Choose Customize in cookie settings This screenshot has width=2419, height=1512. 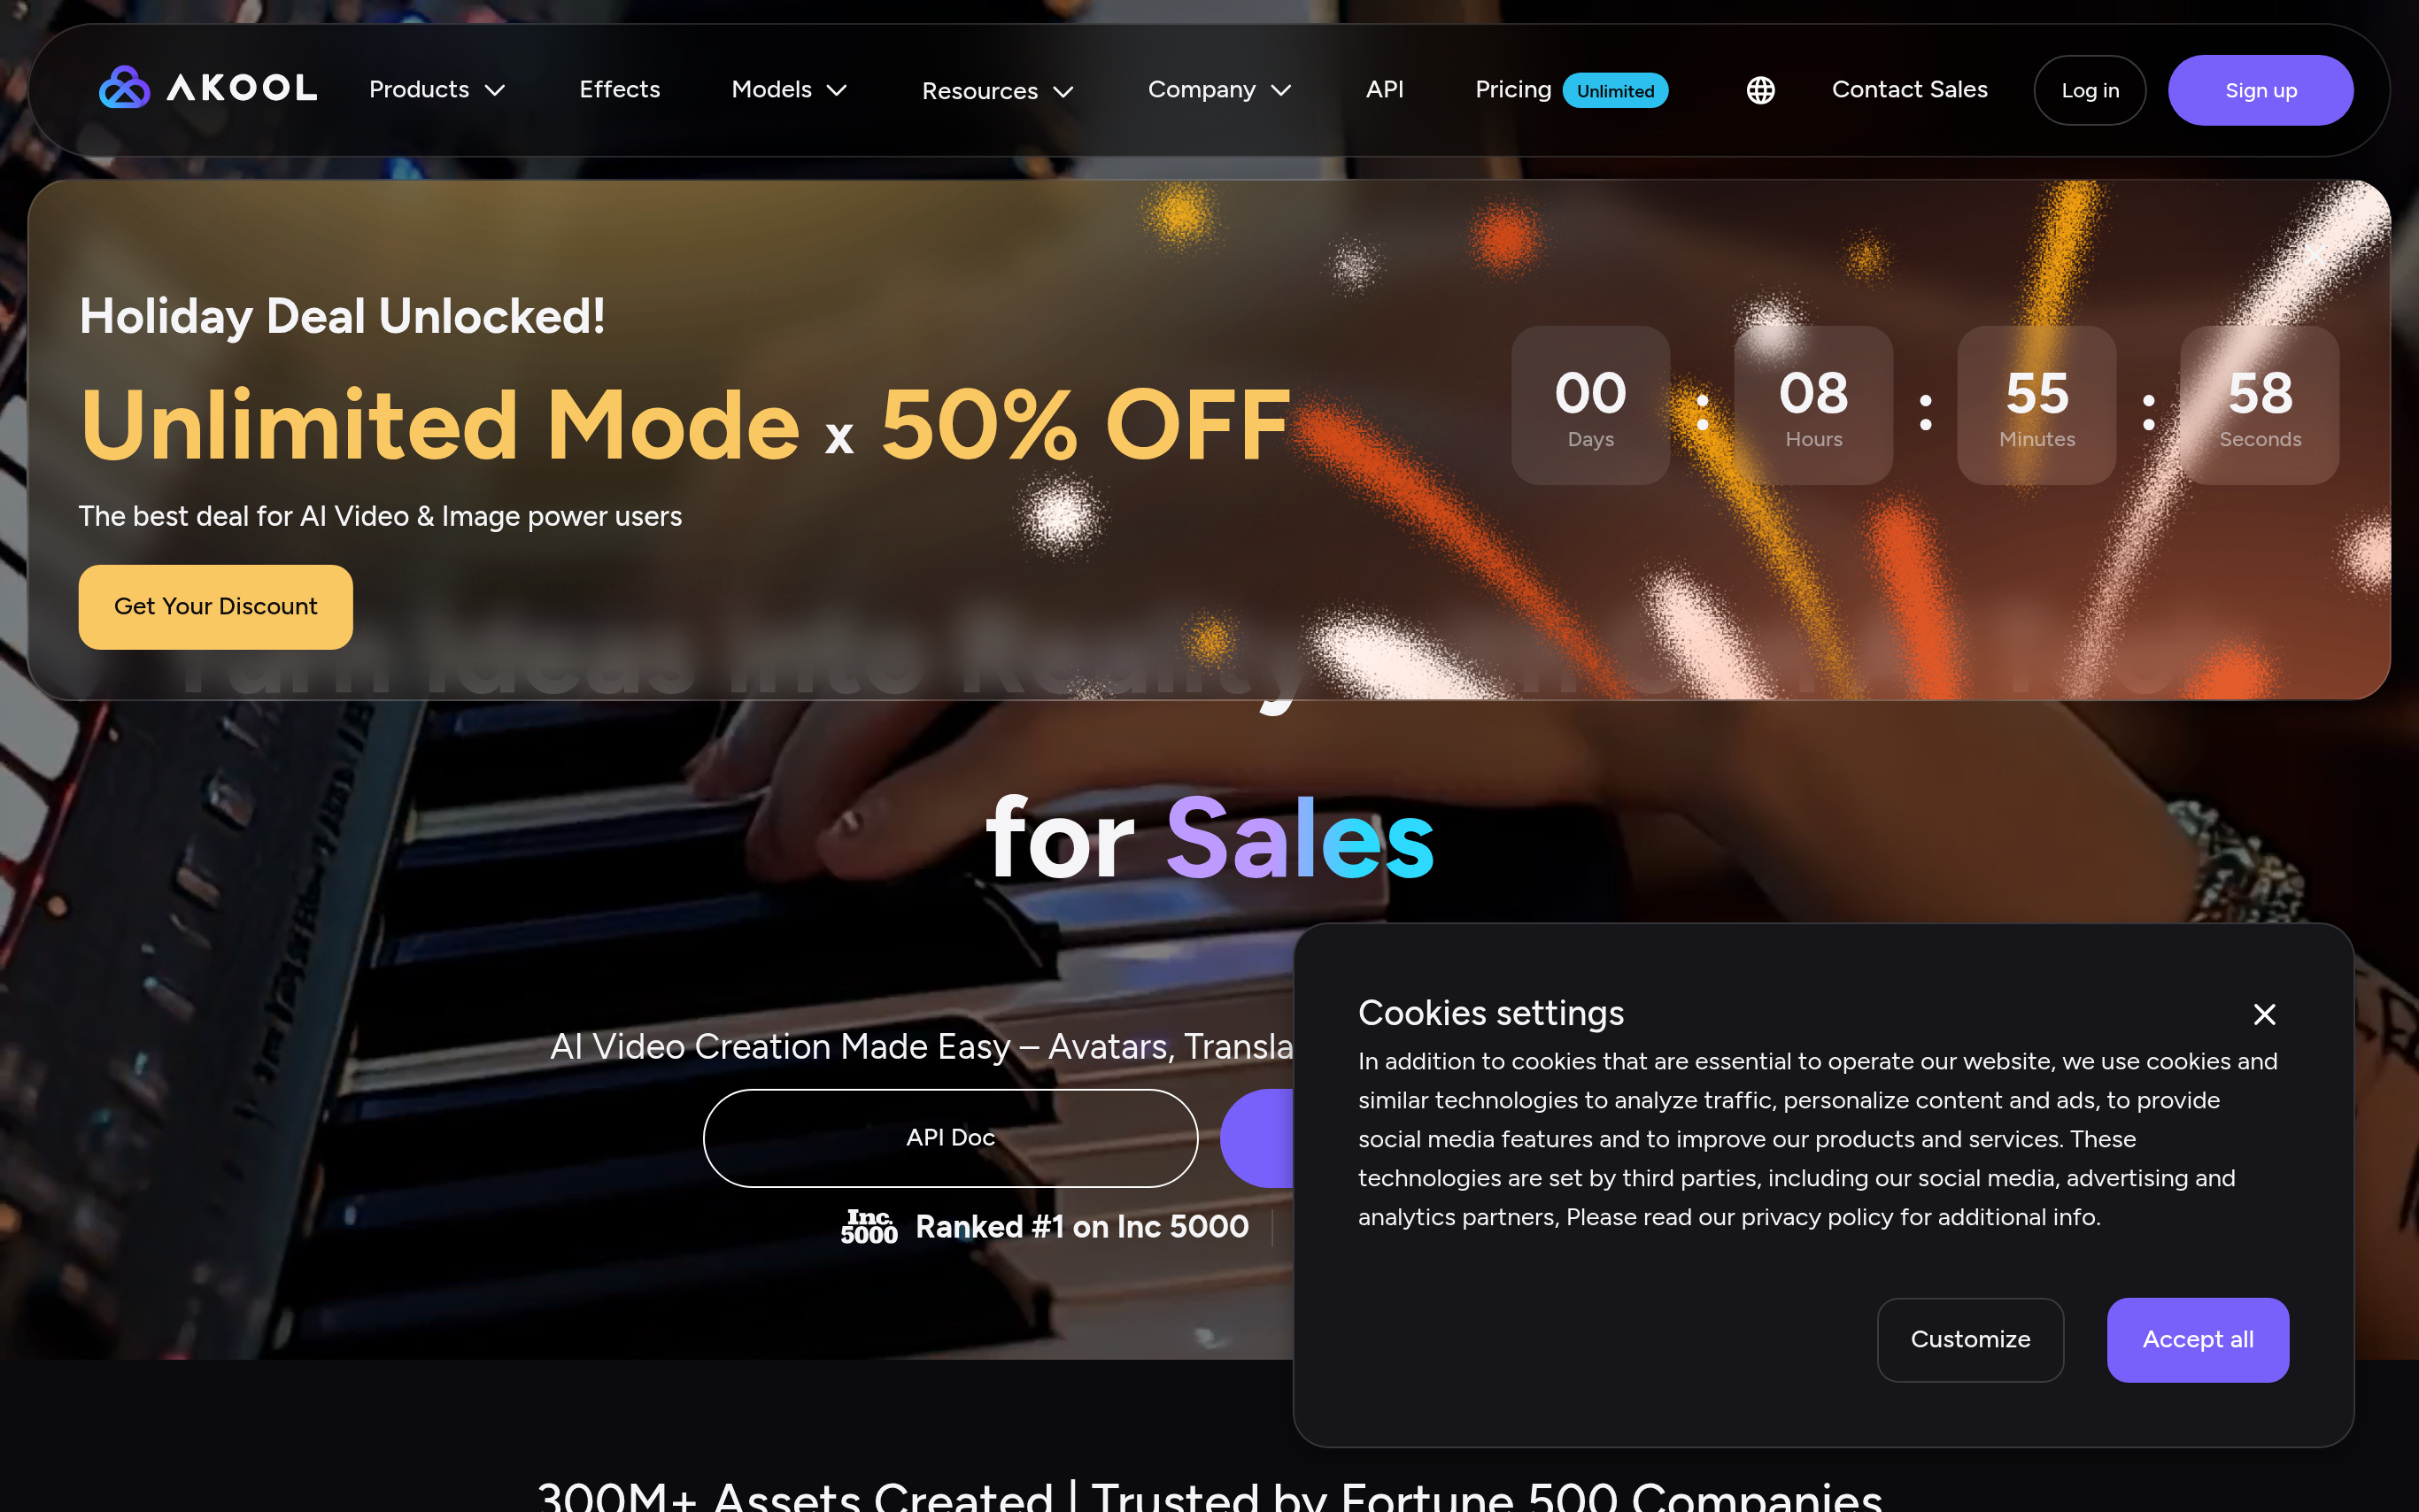pyautogui.click(x=1970, y=1340)
